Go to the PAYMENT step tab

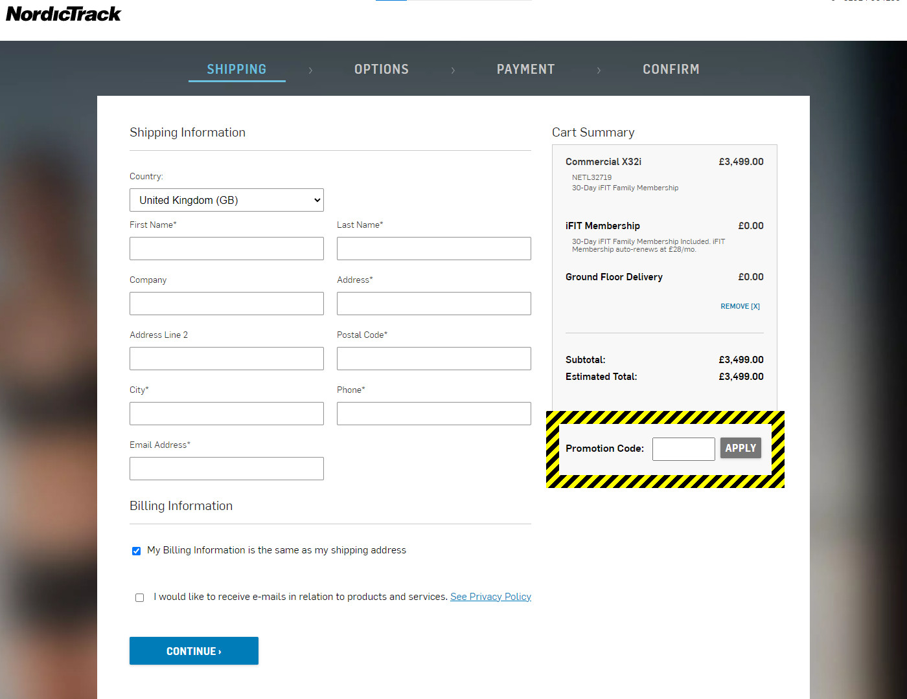point(525,69)
